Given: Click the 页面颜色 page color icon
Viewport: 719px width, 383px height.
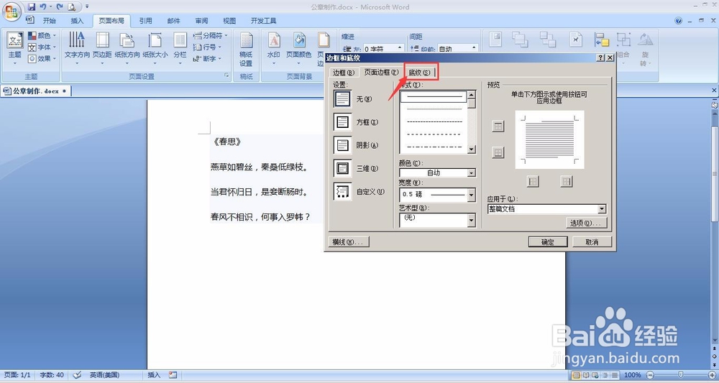Looking at the screenshot, I should (299, 40).
